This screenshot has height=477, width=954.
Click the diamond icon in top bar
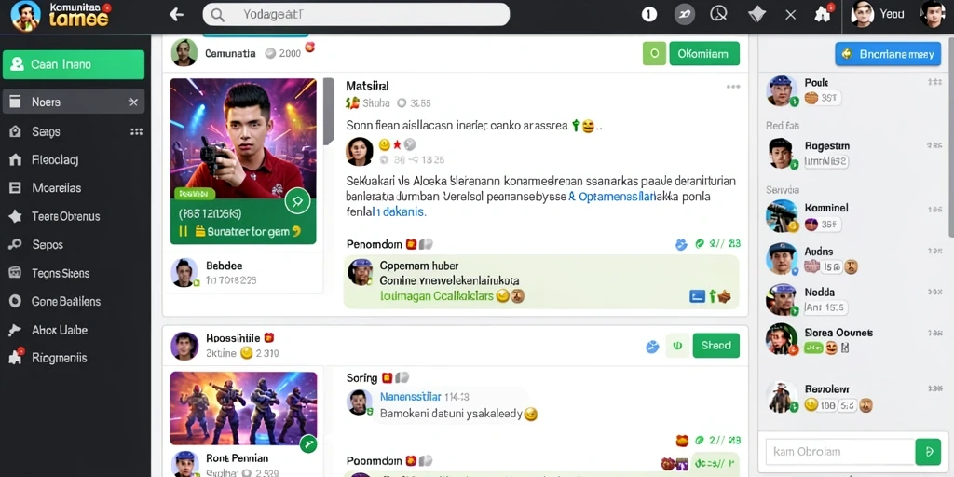click(x=756, y=14)
